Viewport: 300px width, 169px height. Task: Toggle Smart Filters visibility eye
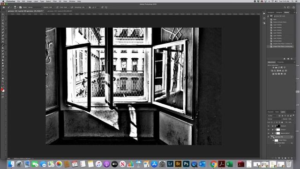(273, 140)
